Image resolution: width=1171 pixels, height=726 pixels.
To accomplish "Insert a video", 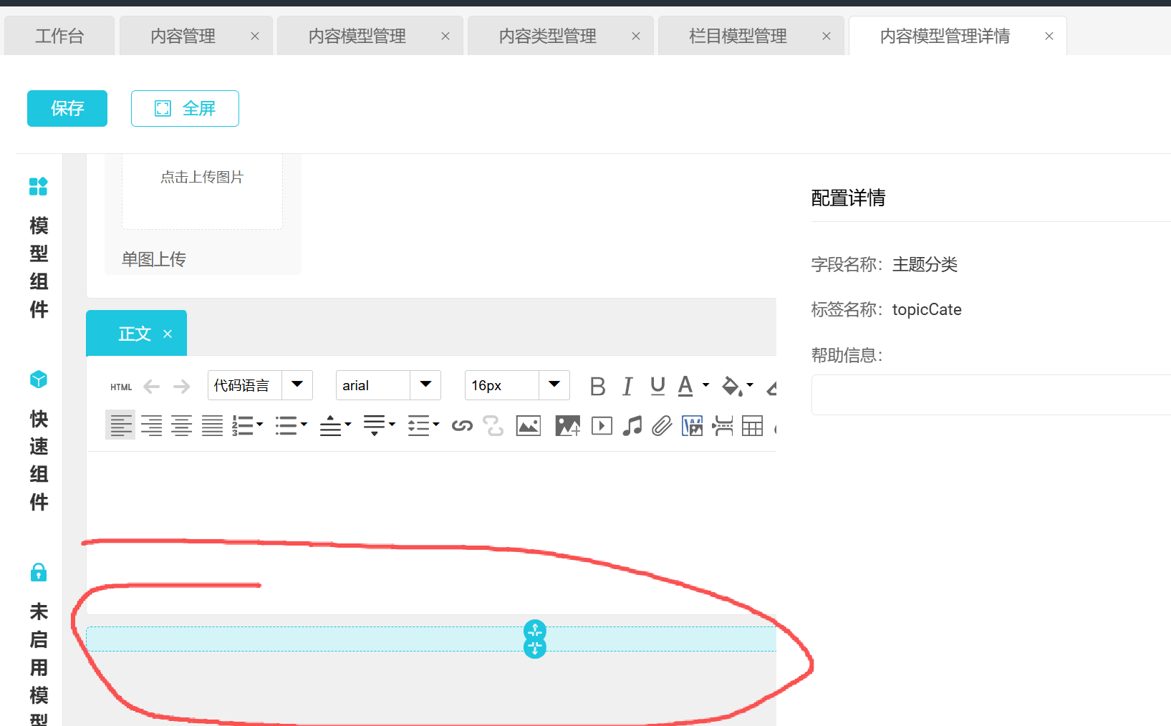I will click(x=602, y=426).
